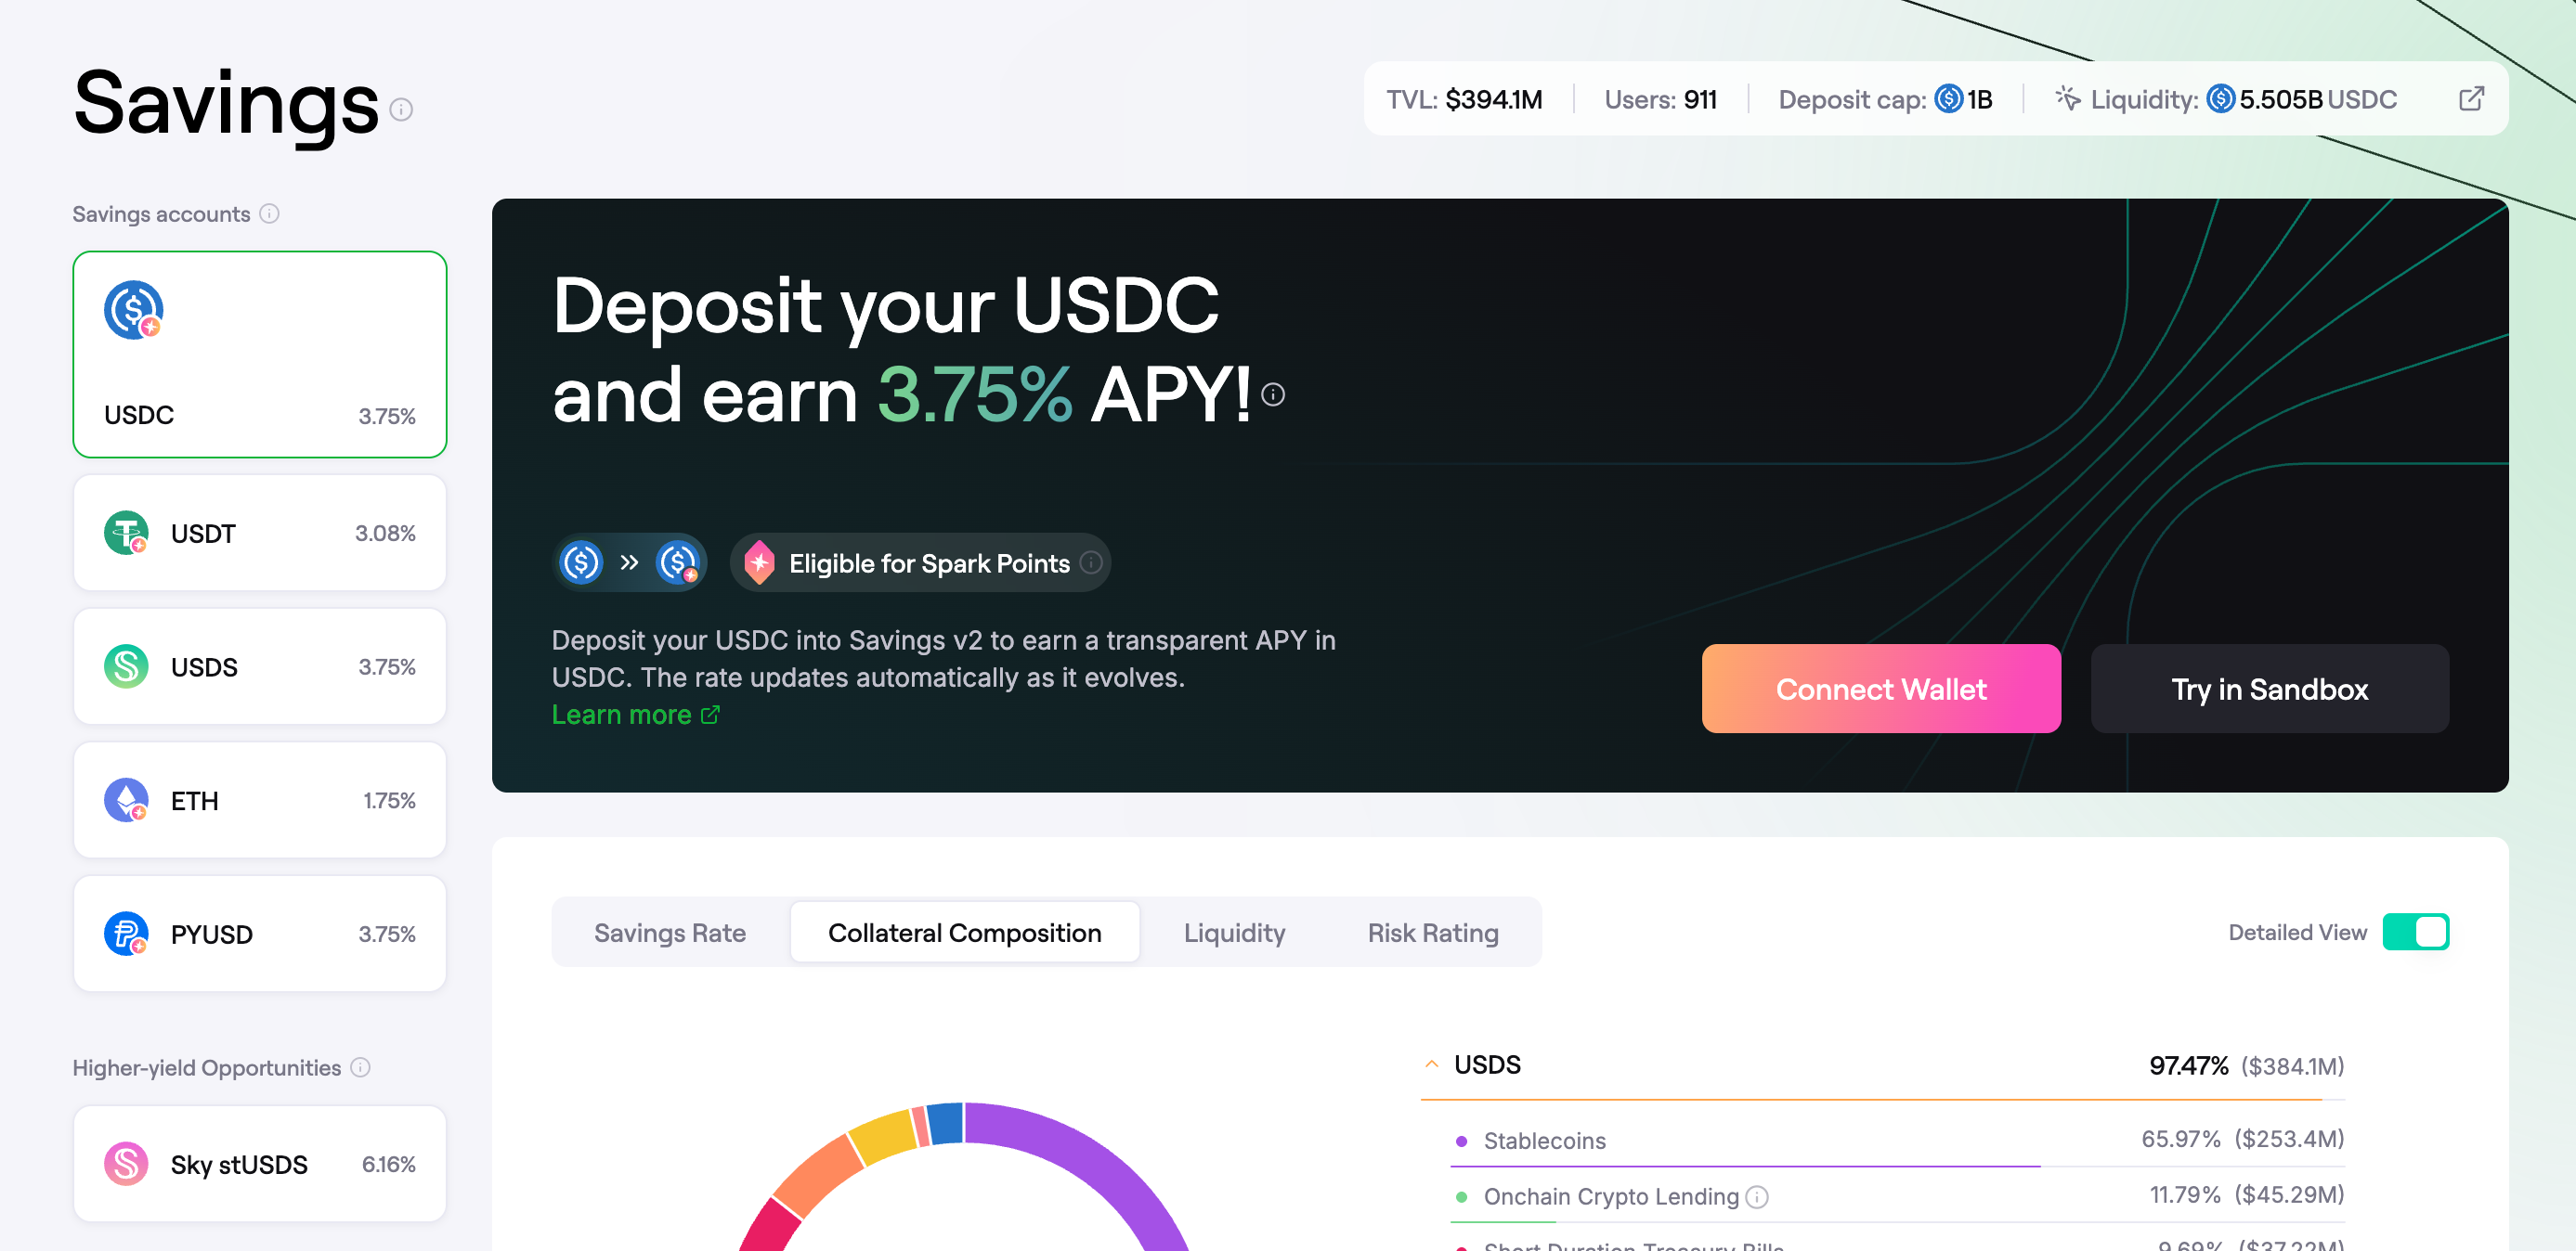Open the Liquidity tab

click(x=1233, y=933)
